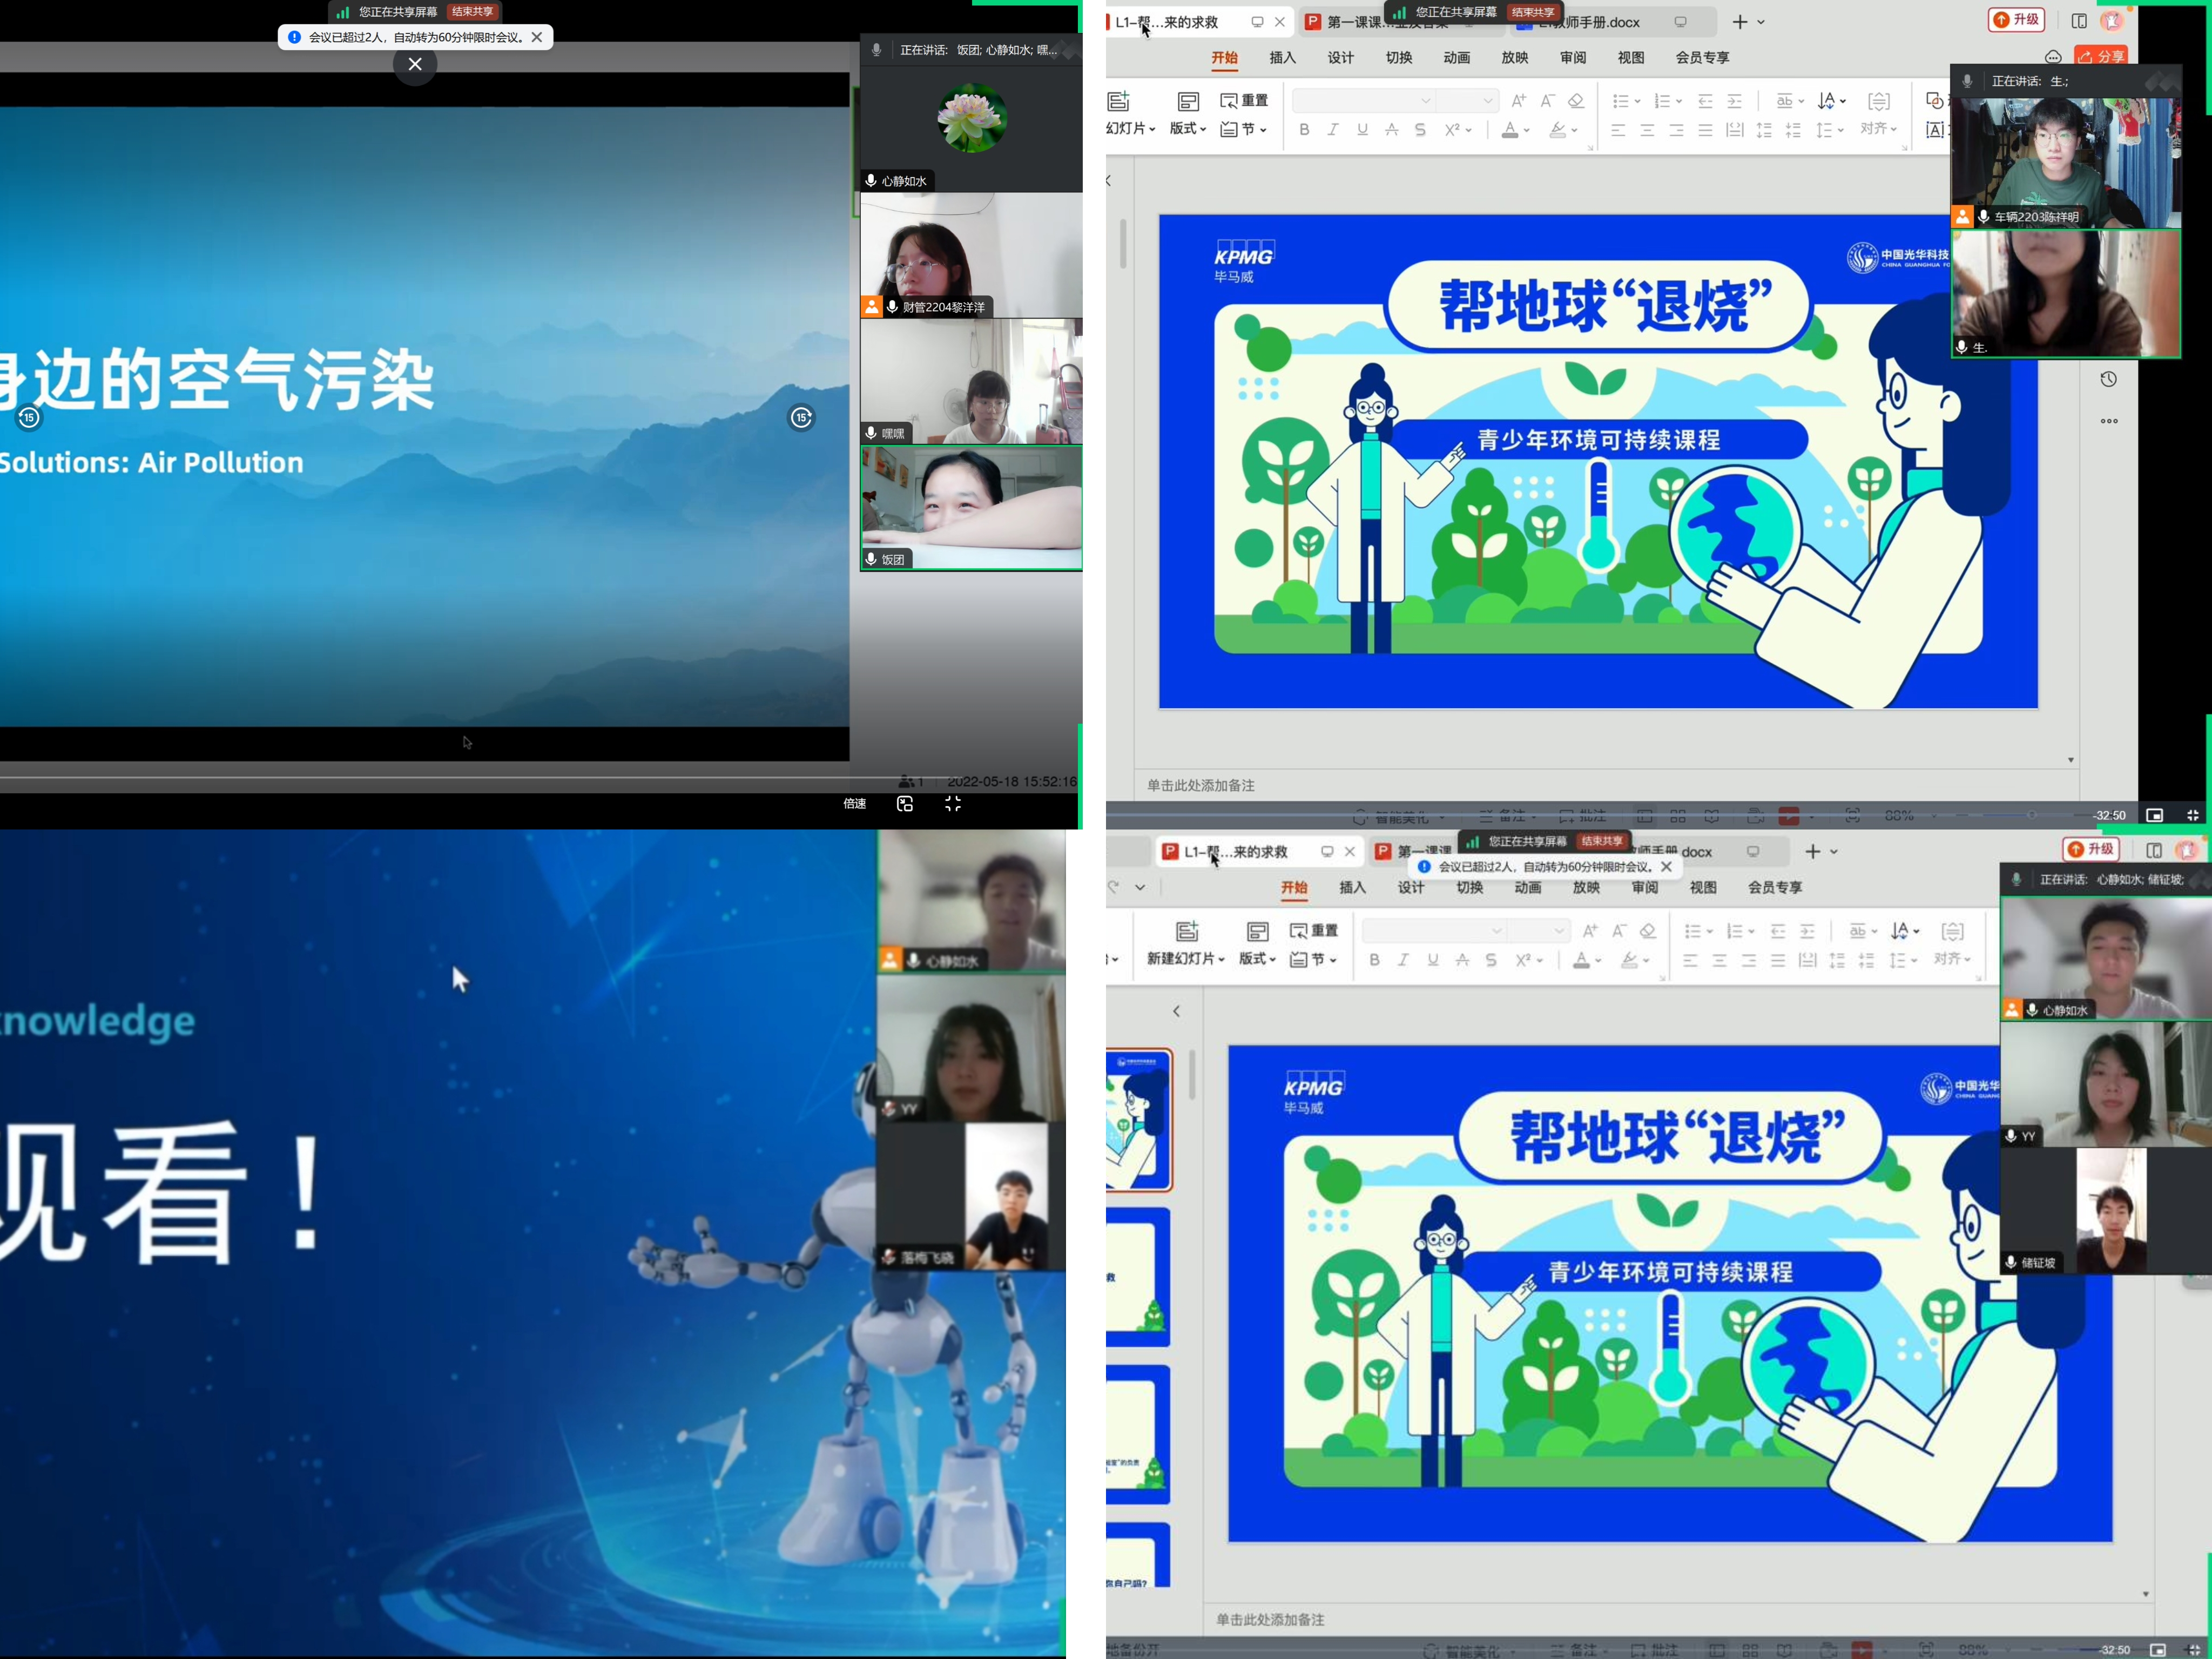
Task: Click the picture-in-picture icon right of 倍速
Action: click(x=905, y=804)
